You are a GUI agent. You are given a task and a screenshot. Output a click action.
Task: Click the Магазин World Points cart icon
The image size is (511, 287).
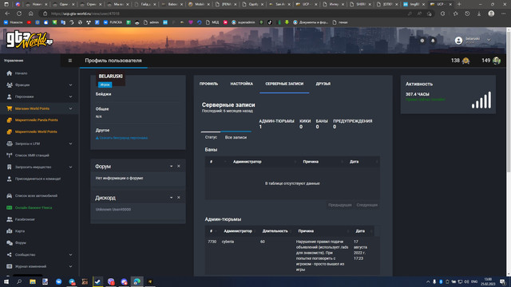click(10, 108)
